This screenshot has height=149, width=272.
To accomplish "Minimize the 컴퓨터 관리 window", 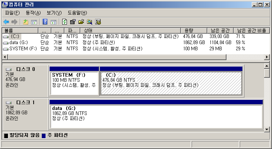I will [x=255, y=5].
